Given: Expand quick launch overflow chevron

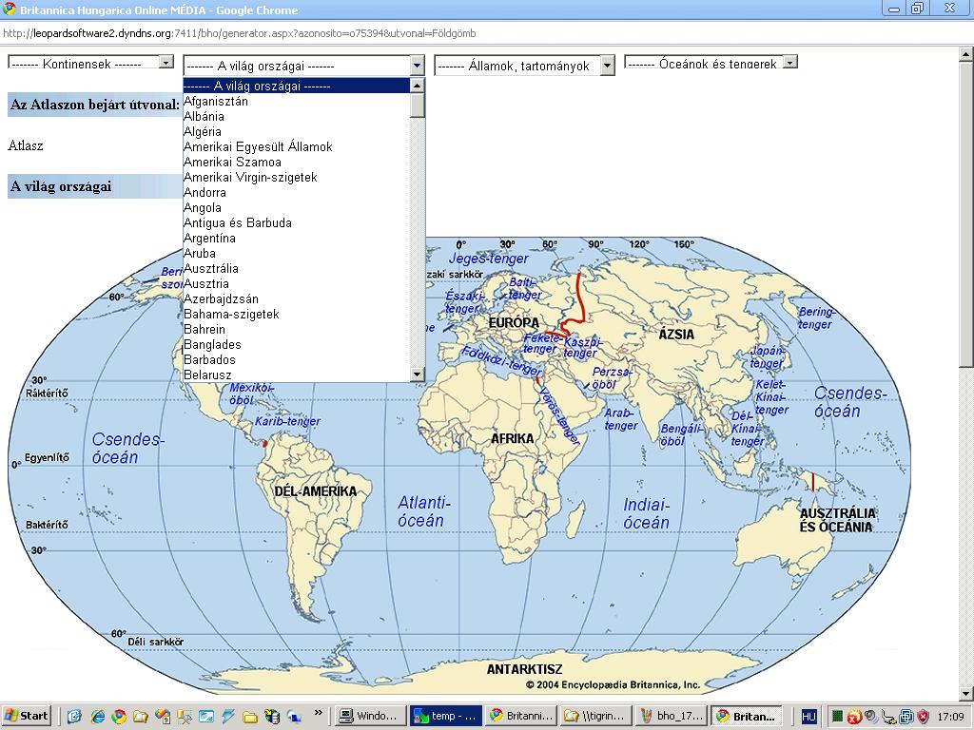Looking at the screenshot, I should (319, 713).
